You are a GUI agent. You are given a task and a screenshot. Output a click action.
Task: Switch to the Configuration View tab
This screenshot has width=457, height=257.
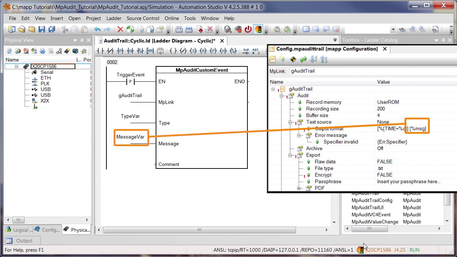click(x=47, y=230)
